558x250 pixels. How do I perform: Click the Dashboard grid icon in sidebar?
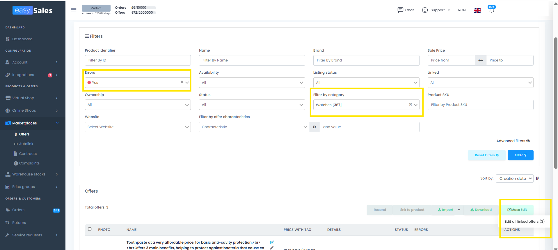[8, 39]
